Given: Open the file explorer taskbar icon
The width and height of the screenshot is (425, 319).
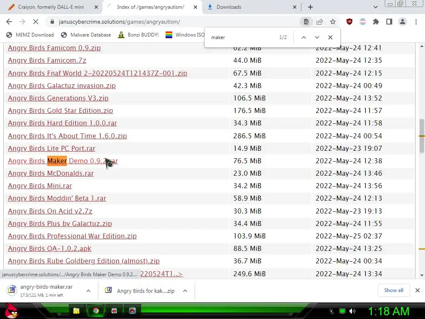Looking at the screenshot, I should (x=77, y=311).
